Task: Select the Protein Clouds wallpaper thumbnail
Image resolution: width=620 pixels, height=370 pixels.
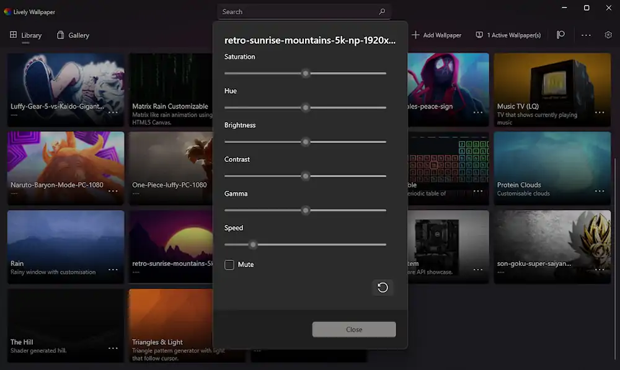Action: pyautogui.click(x=552, y=169)
